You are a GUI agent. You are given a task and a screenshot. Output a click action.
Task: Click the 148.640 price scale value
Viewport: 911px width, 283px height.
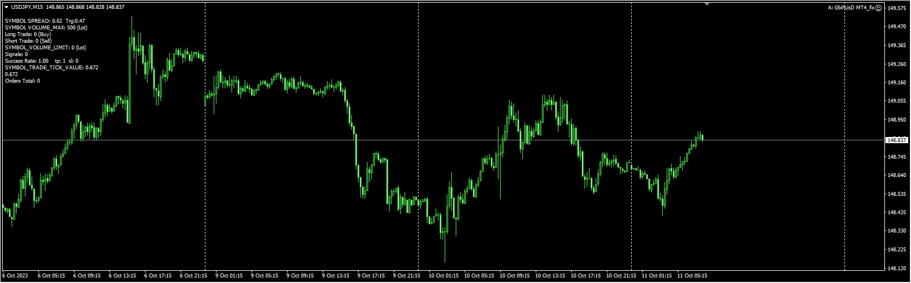897,175
